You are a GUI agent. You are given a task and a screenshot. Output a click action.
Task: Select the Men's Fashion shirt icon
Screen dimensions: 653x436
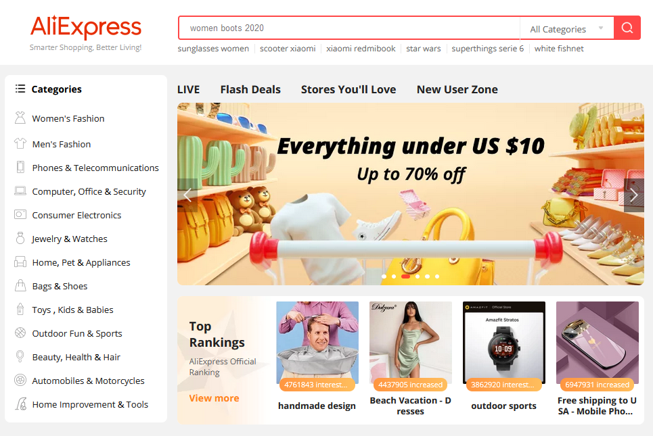pyautogui.click(x=20, y=143)
